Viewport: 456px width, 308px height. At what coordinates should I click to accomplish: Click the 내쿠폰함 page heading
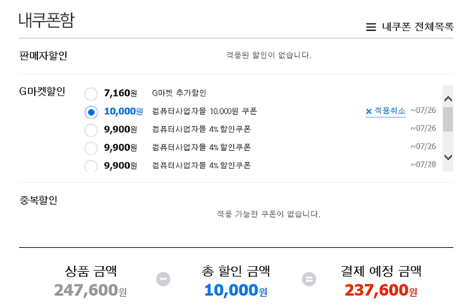[46, 20]
